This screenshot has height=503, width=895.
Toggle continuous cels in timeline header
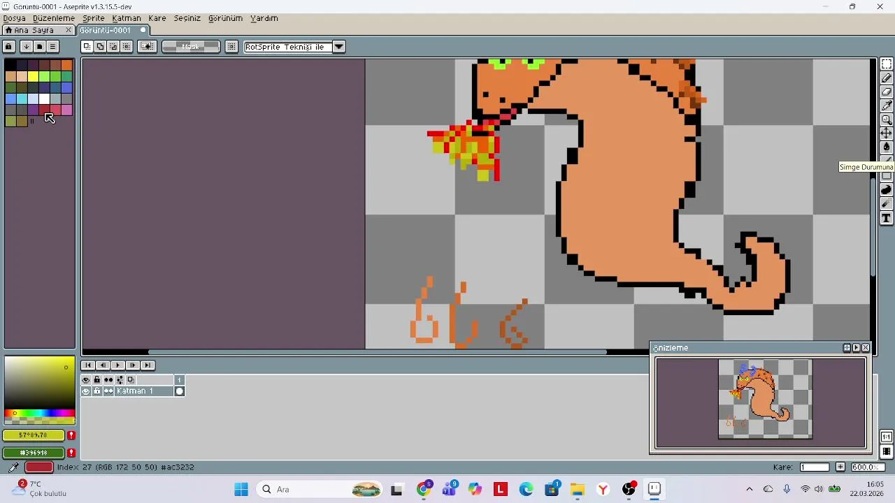[108, 380]
